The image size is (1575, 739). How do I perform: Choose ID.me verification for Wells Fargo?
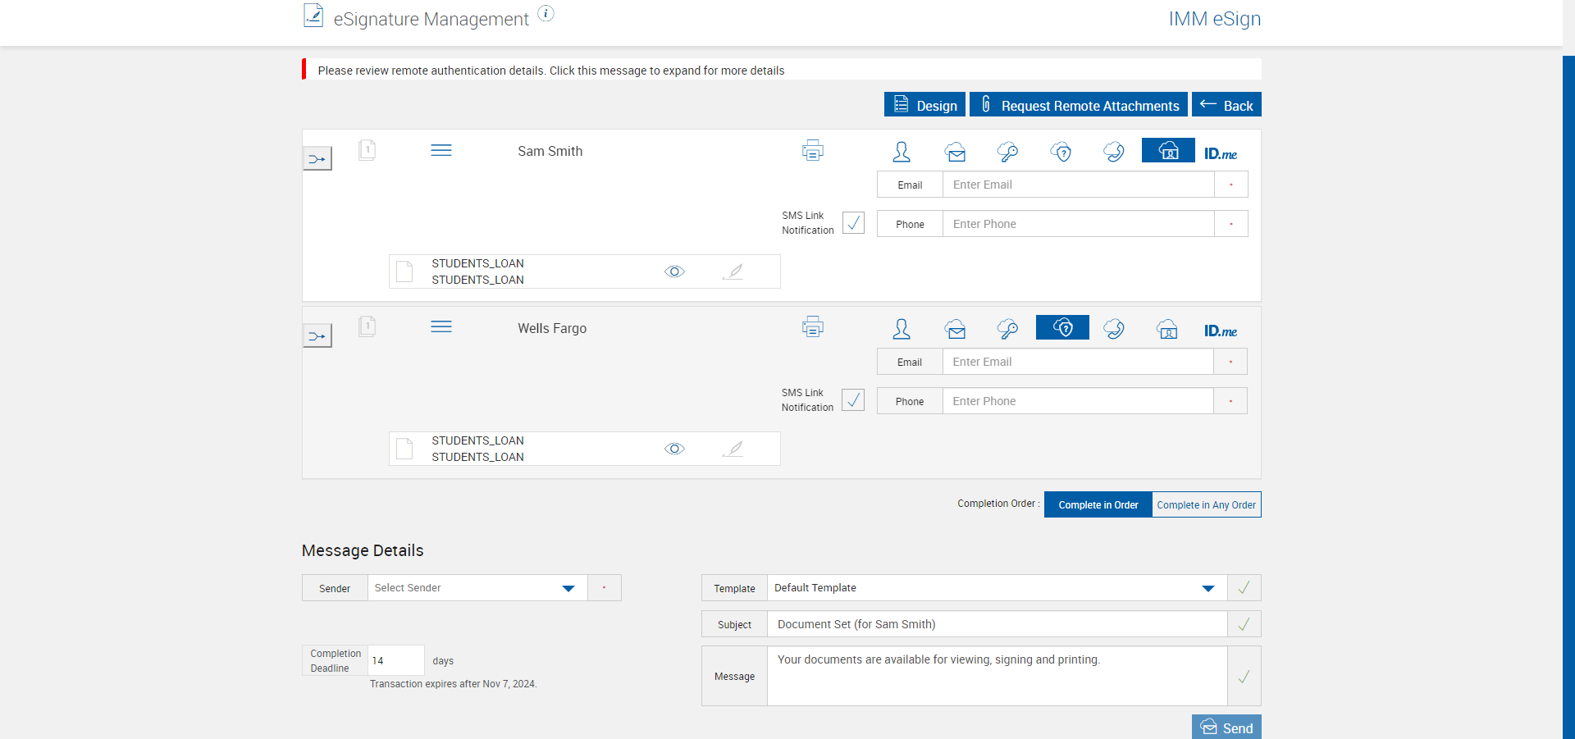(1220, 331)
